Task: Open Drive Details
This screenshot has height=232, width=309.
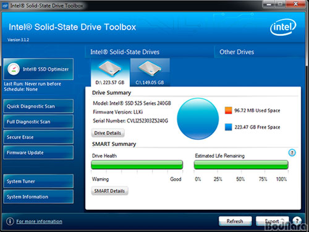Action: coord(108,133)
